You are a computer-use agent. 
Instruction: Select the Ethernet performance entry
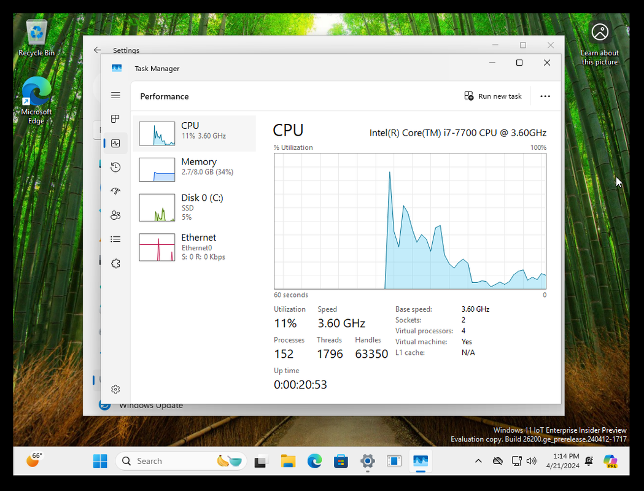[194, 247]
